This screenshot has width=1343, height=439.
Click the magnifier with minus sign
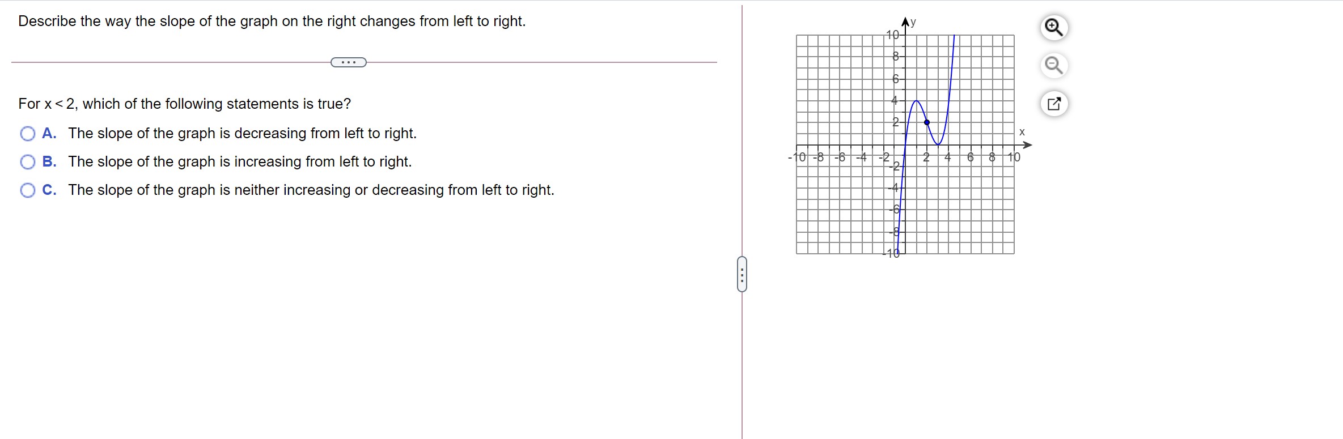1053,66
